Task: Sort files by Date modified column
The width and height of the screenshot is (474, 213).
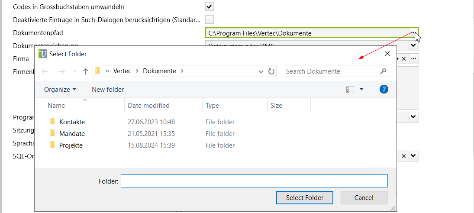Action: pyautogui.click(x=148, y=105)
